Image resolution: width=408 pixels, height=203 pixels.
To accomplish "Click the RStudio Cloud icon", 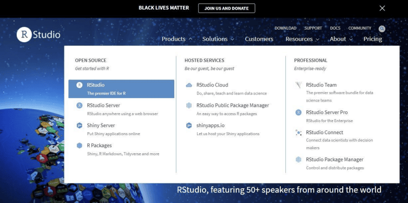I will (189, 85).
